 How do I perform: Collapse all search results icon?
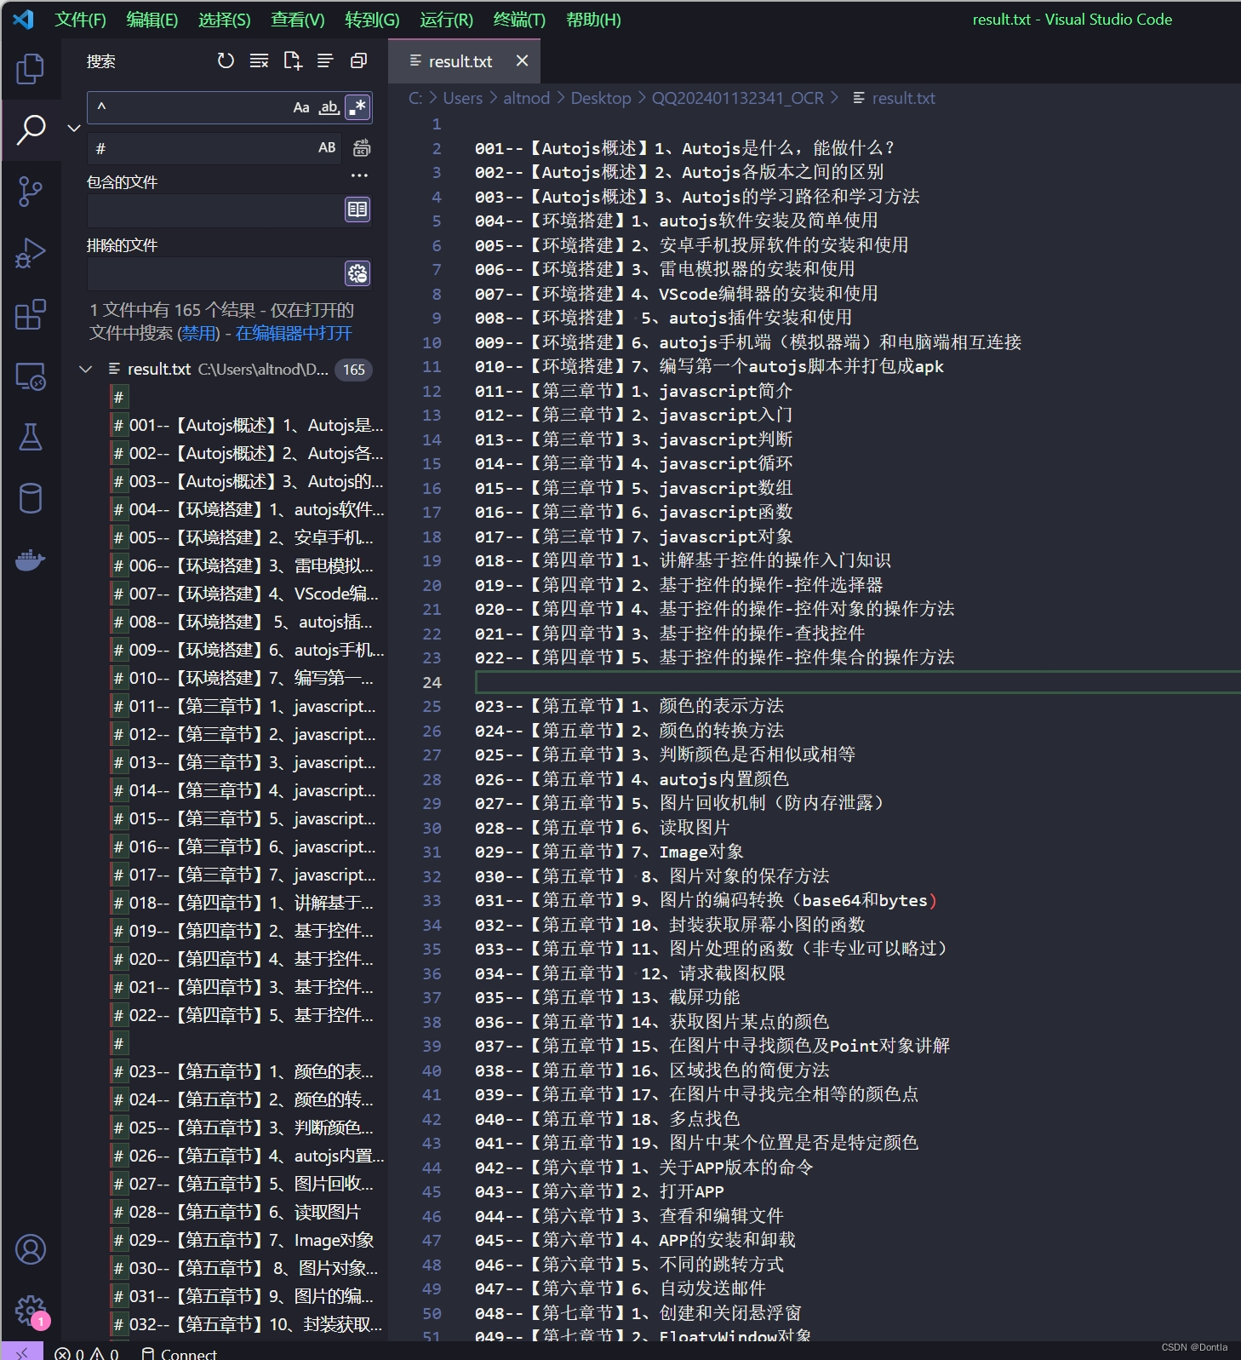pos(358,60)
